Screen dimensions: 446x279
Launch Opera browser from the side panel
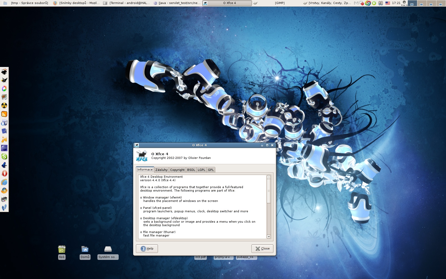(x=4, y=174)
